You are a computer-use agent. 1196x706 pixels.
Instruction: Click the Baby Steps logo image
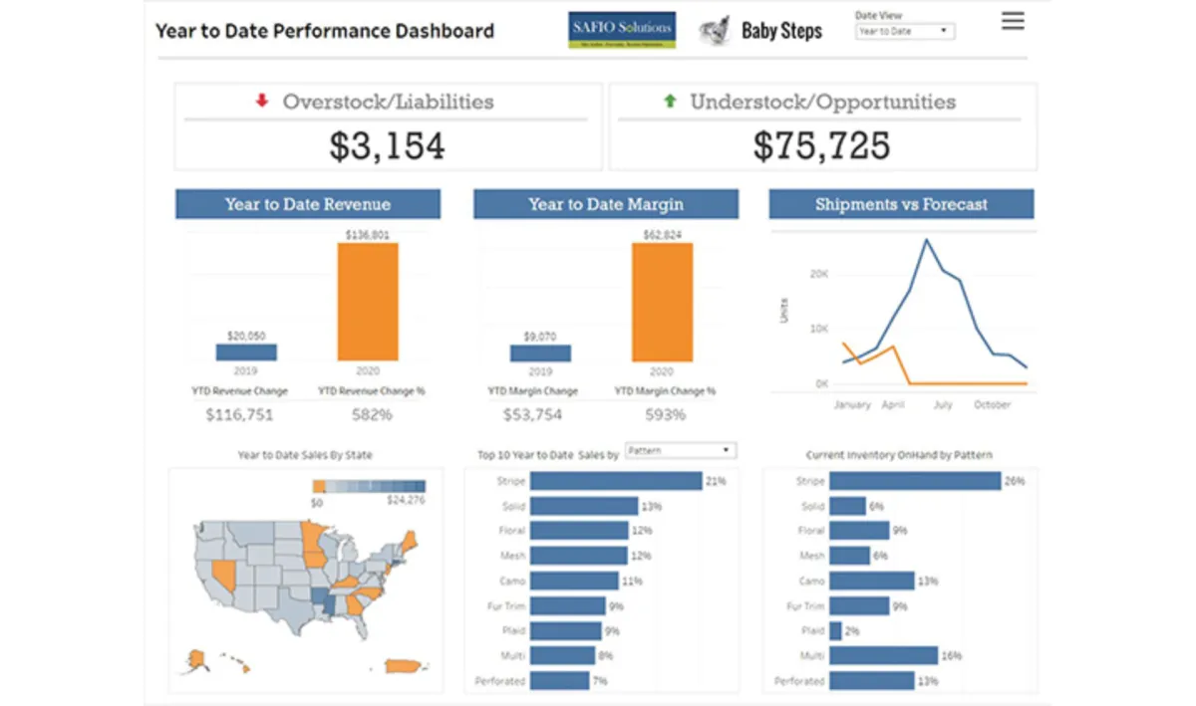(x=714, y=31)
